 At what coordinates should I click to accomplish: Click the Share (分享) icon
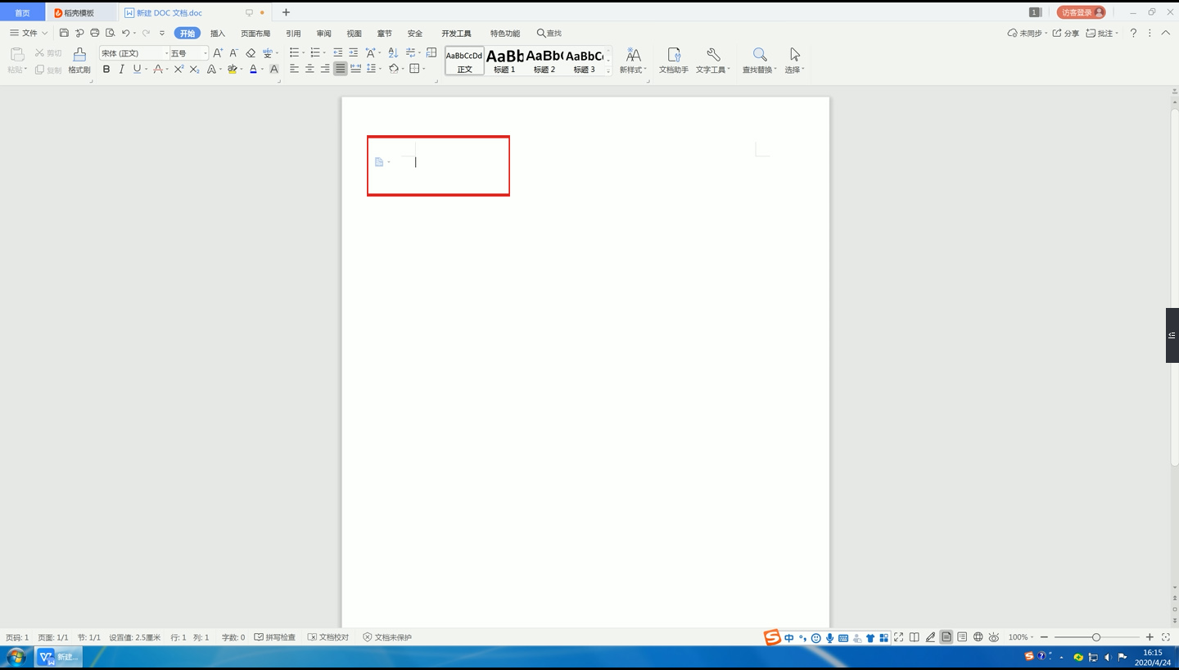tap(1065, 33)
